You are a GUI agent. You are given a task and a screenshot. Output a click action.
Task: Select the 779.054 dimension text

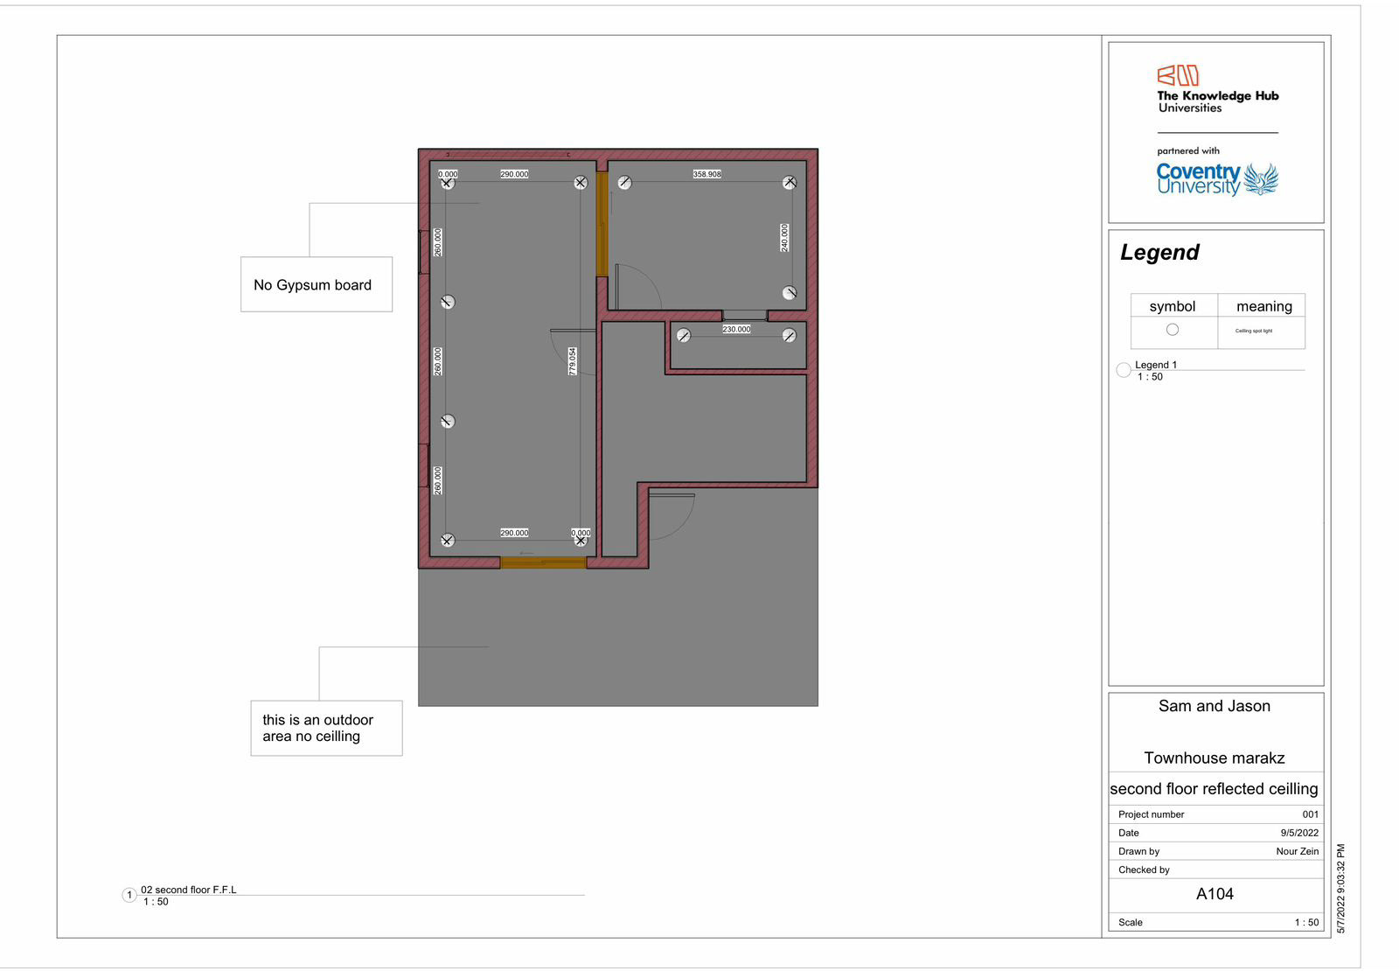coord(572,360)
